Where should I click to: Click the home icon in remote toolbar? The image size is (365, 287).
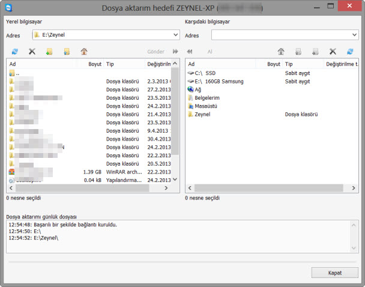pyautogui.click(x=280, y=52)
